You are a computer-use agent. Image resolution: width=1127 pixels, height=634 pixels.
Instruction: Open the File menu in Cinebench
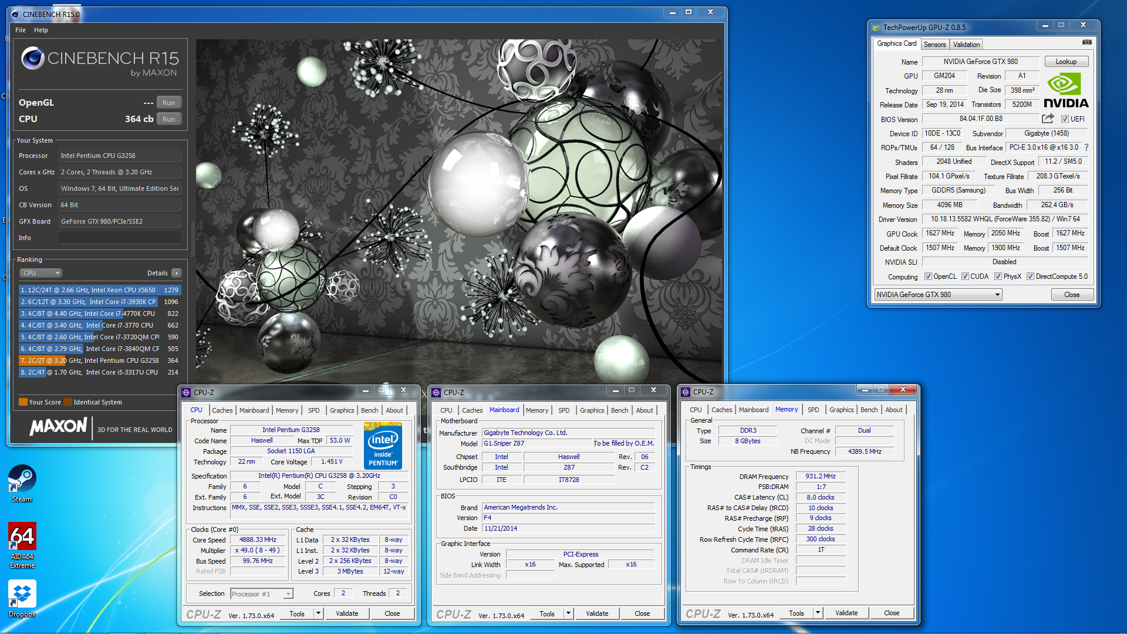[x=21, y=30]
